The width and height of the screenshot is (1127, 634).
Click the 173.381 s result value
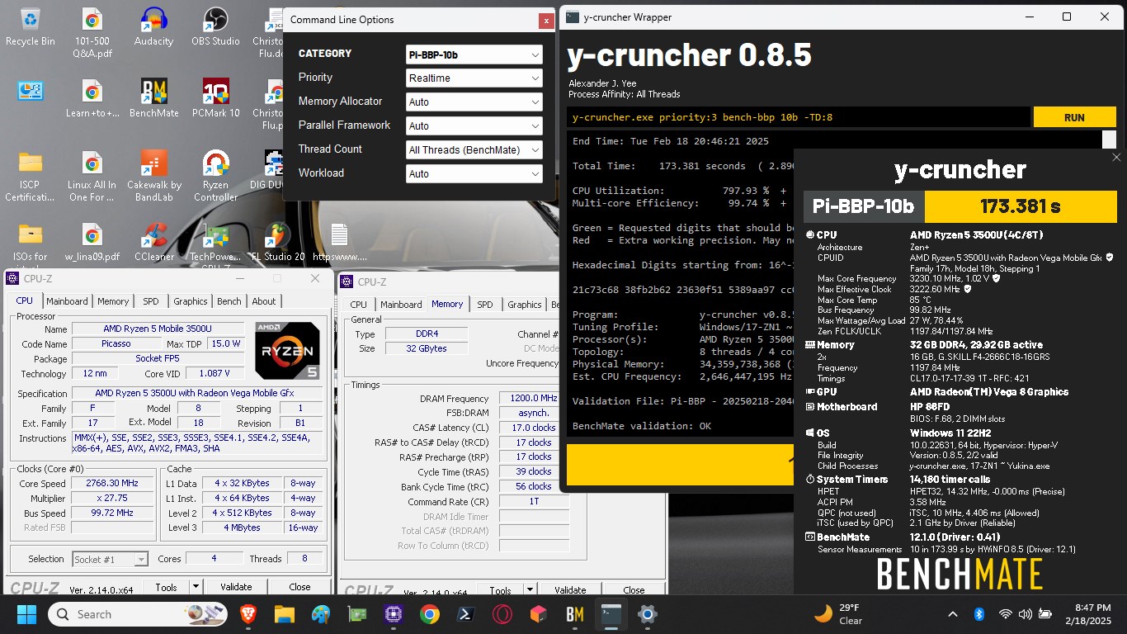(x=1020, y=206)
